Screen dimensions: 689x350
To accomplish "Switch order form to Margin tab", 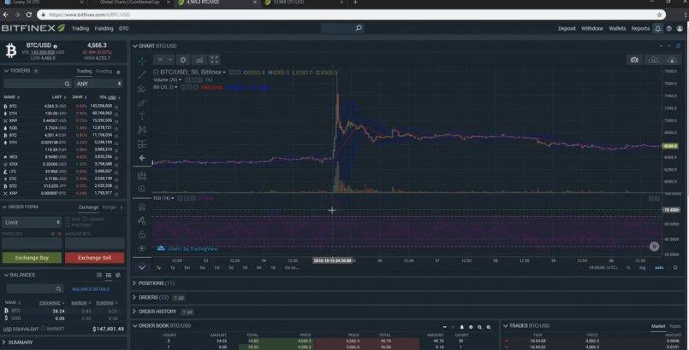I will click(x=110, y=207).
